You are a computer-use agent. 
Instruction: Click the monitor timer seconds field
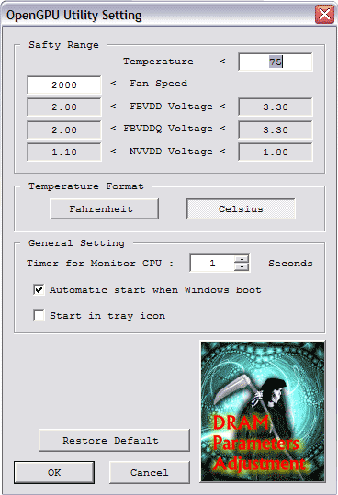click(x=212, y=263)
